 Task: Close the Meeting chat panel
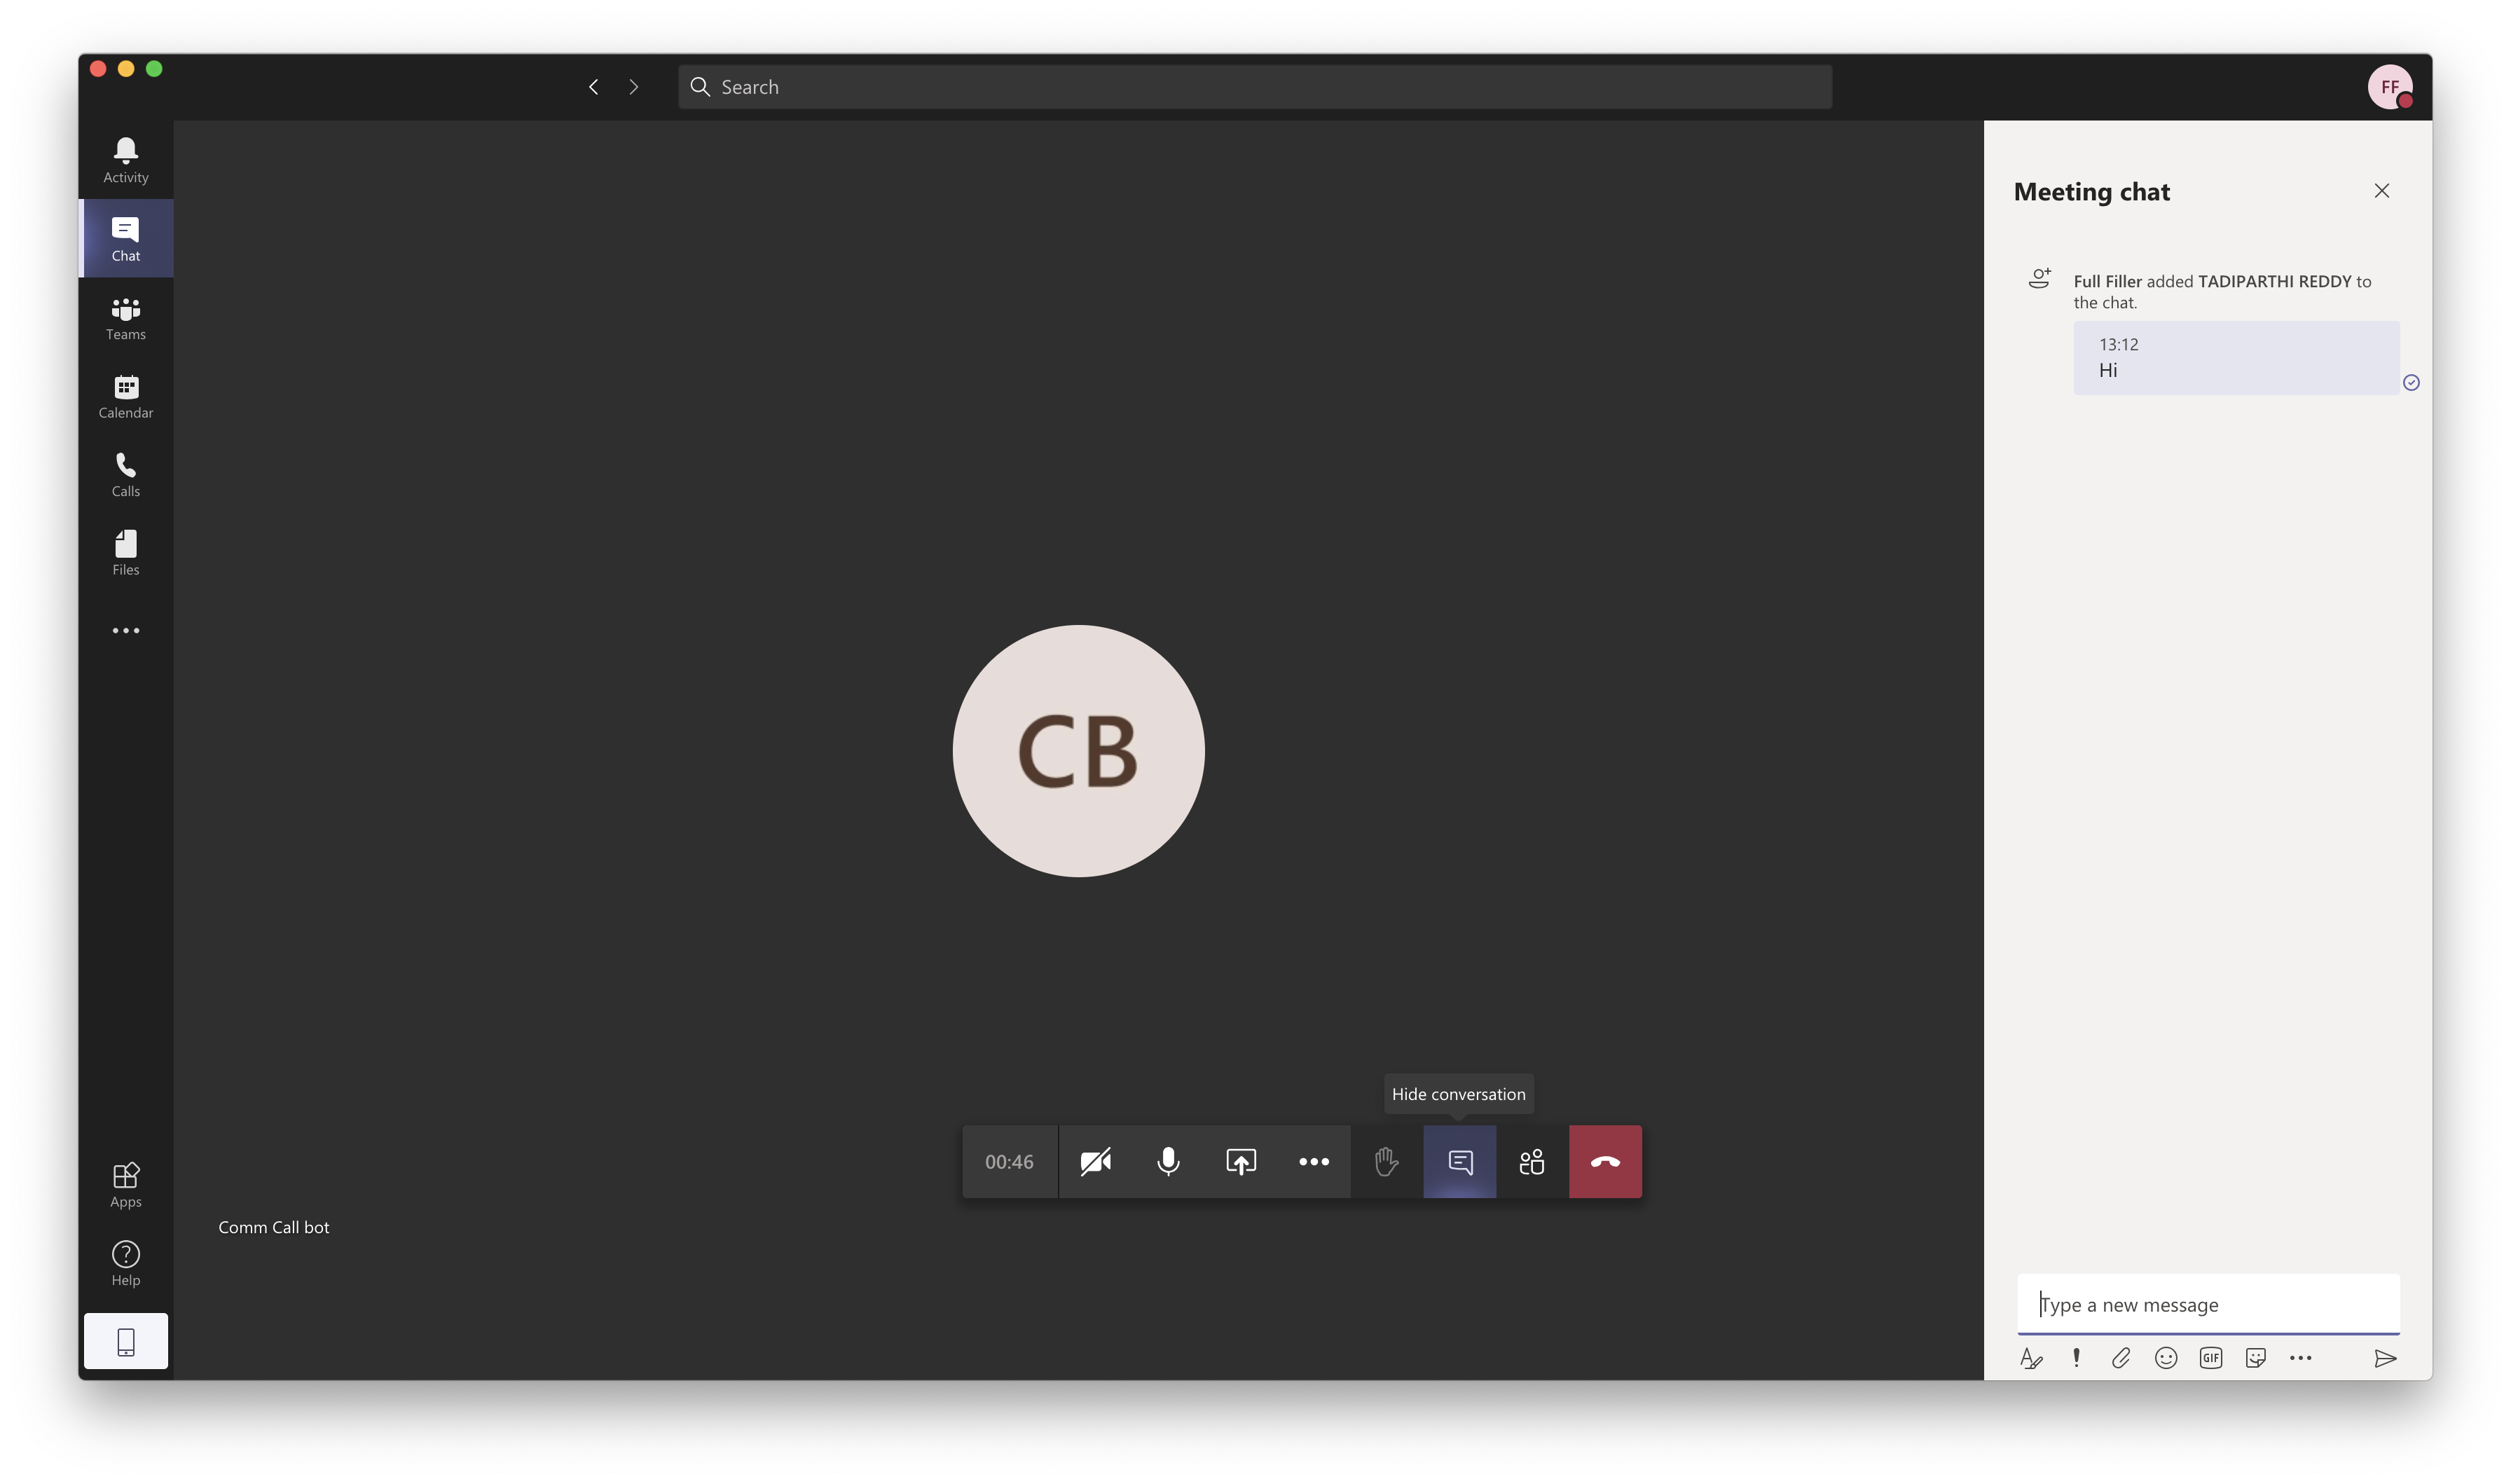click(2382, 191)
